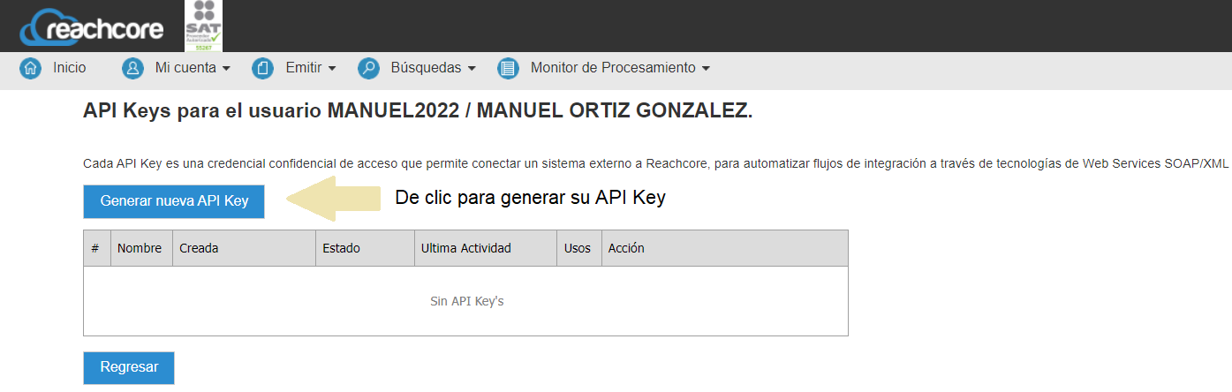Viewport: 1232px width, 392px height.
Task: Expand the Emitir dropdown arrow
Action: tap(332, 69)
